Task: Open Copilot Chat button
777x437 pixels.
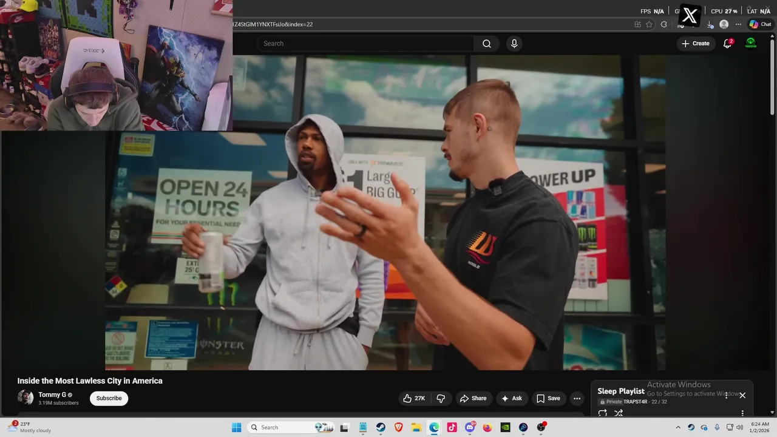Action: tap(760, 24)
